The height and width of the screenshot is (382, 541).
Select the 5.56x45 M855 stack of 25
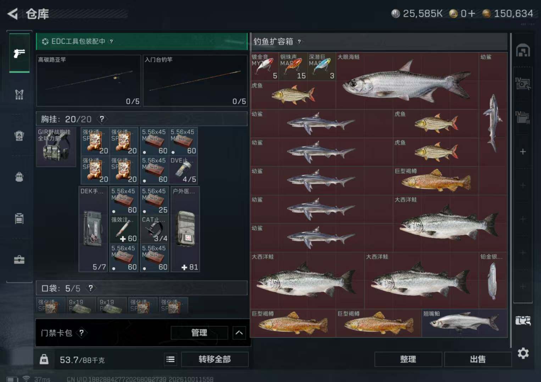155,201
